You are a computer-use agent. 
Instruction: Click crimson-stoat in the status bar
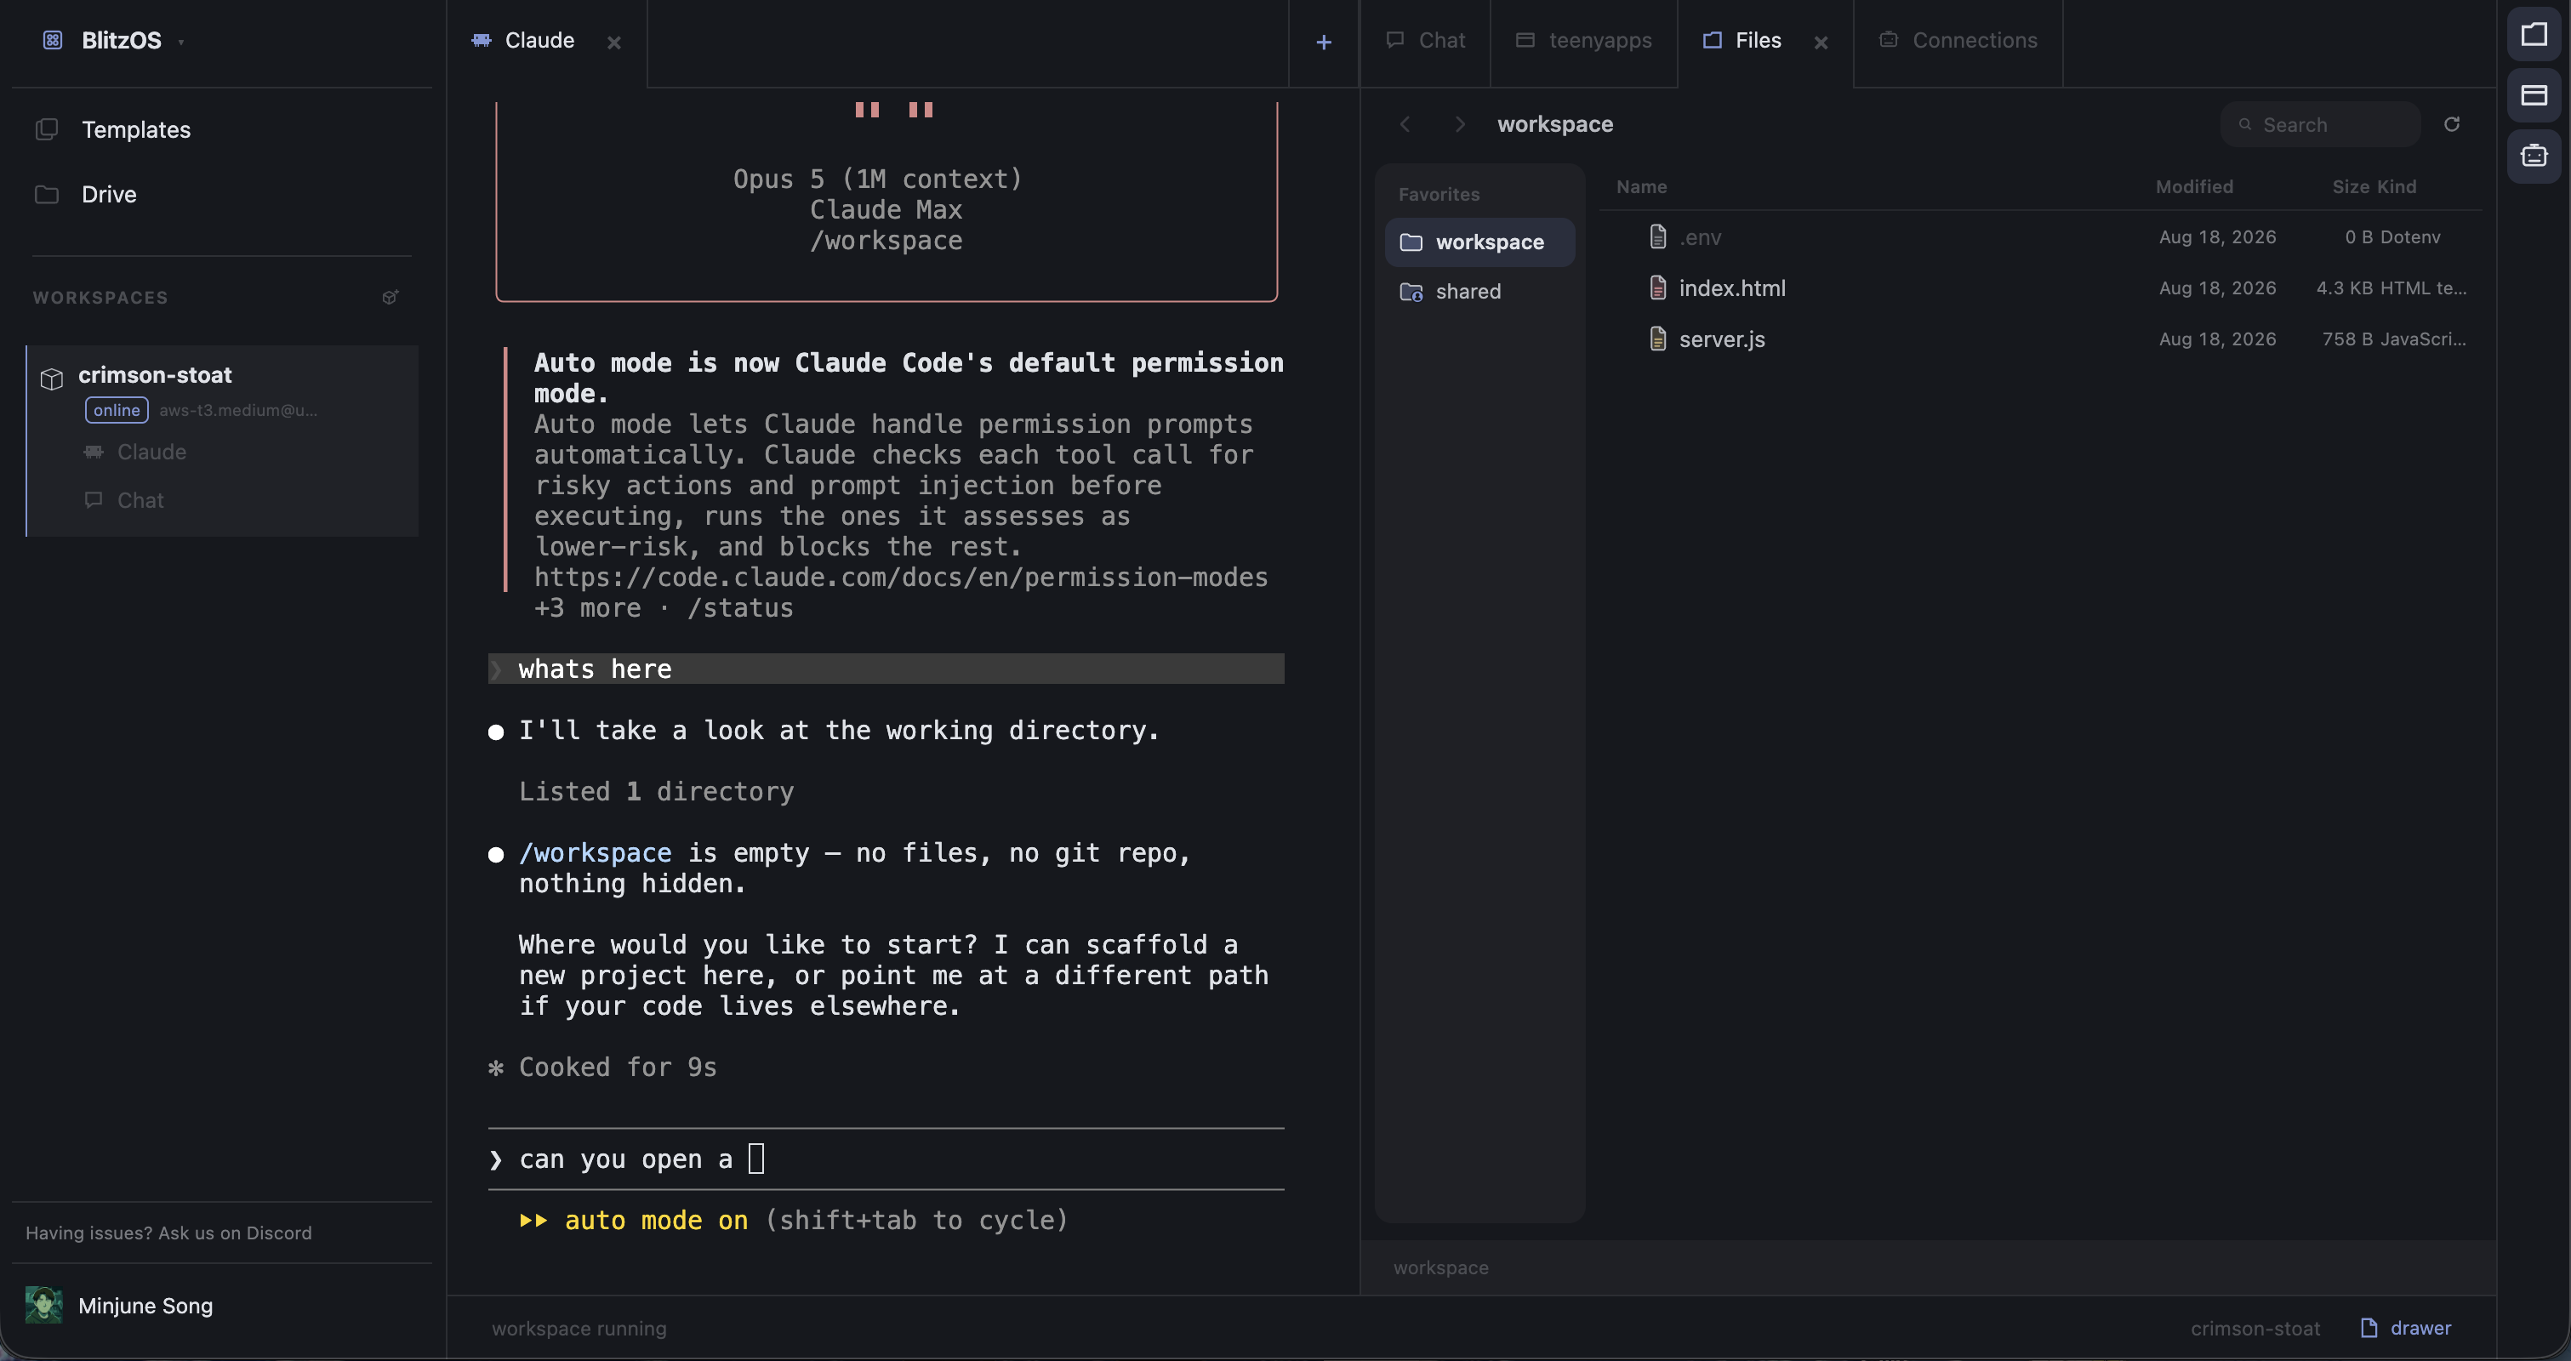(x=2255, y=1328)
